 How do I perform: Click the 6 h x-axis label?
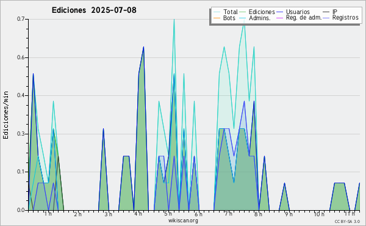(x=198, y=214)
